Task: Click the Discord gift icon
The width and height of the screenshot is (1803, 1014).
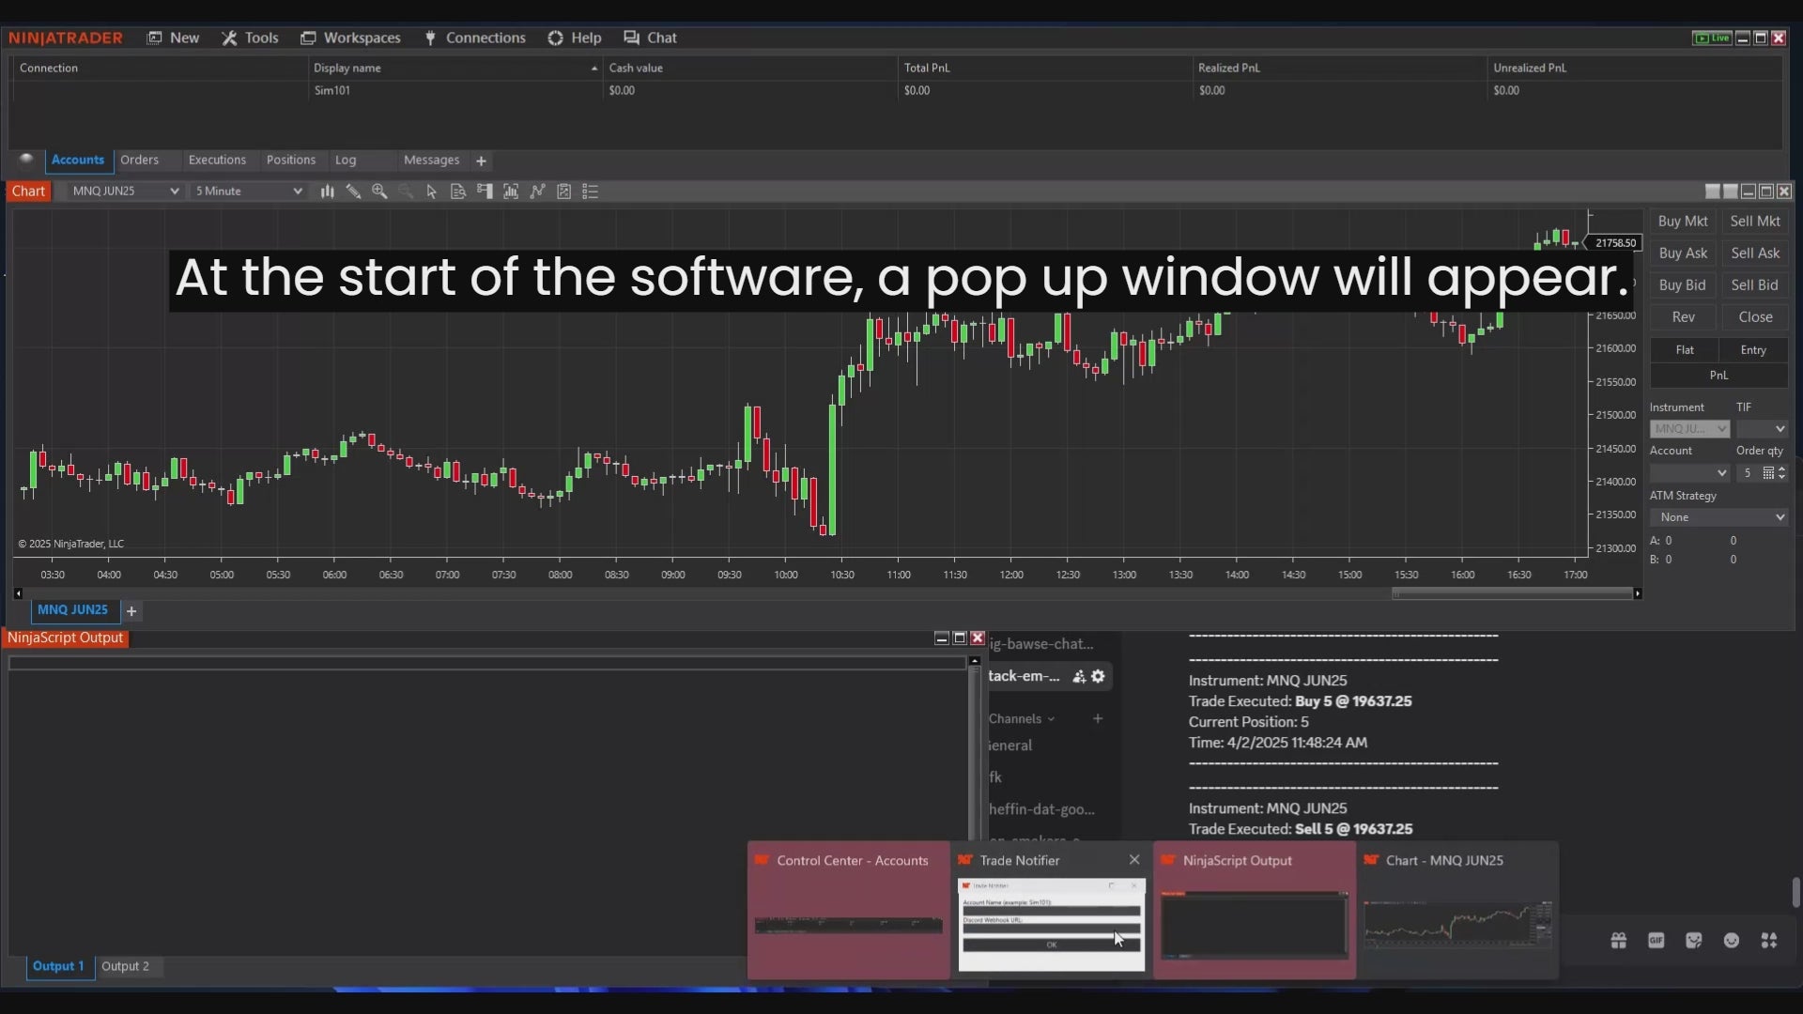Action: coord(1619,941)
